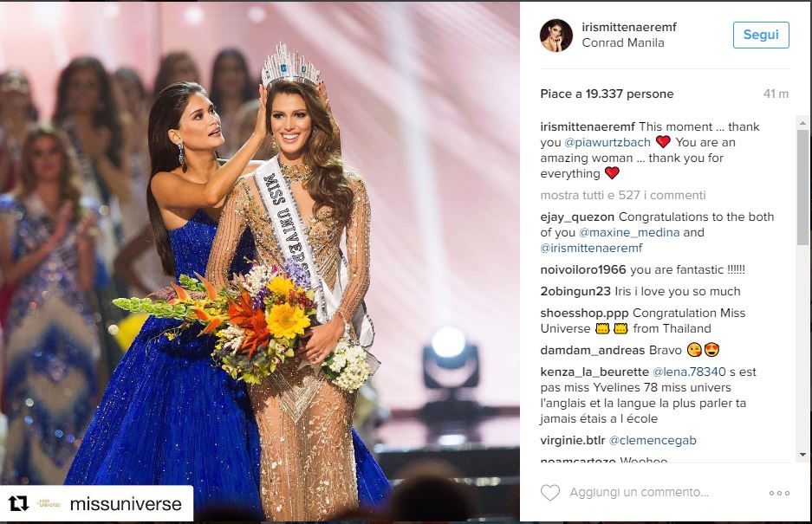Click the crowning photo of the post
Screen dimensions: 812x524
point(259,262)
